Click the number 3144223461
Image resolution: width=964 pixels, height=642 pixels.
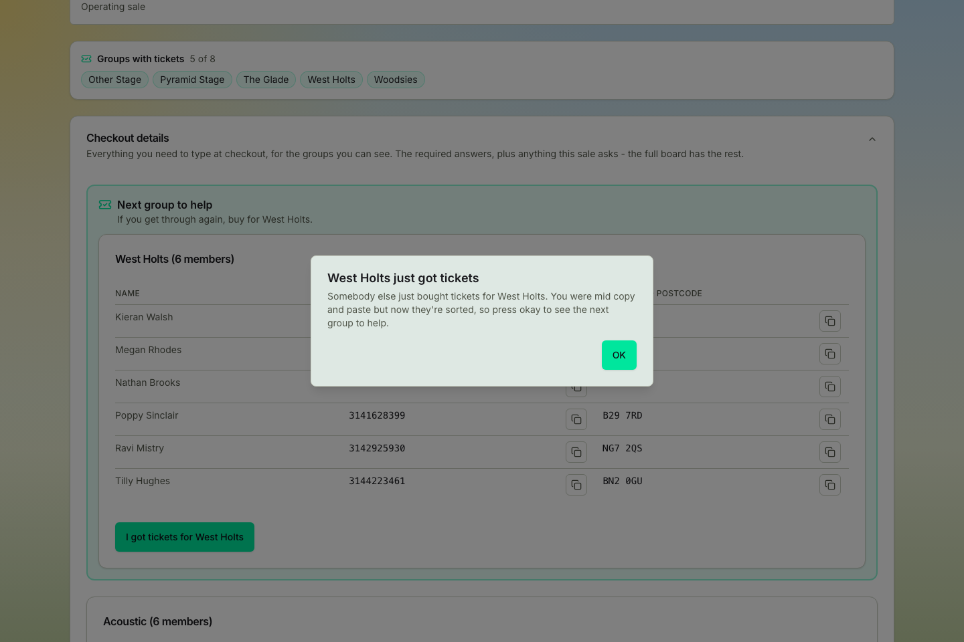tap(377, 481)
